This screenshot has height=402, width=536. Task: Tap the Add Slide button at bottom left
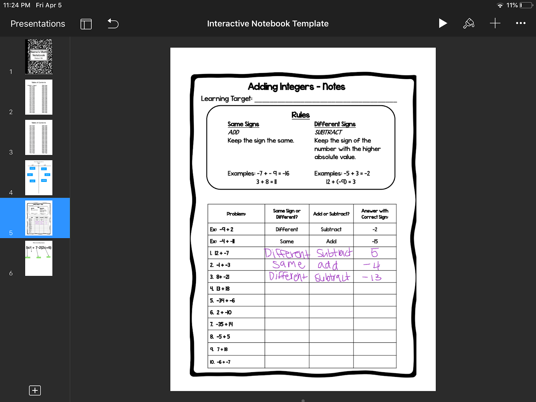click(35, 390)
